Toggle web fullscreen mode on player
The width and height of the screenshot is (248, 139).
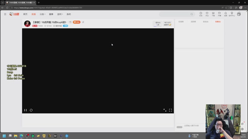click(165, 110)
